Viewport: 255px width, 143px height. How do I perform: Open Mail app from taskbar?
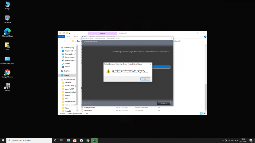click(81, 140)
